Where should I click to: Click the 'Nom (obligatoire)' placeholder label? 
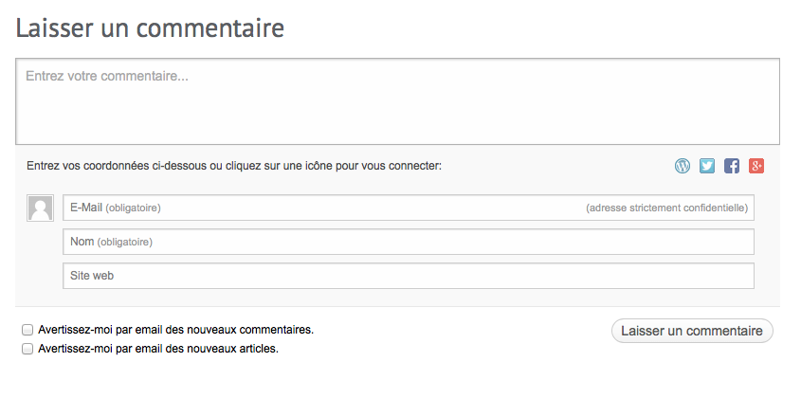click(x=111, y=242)
